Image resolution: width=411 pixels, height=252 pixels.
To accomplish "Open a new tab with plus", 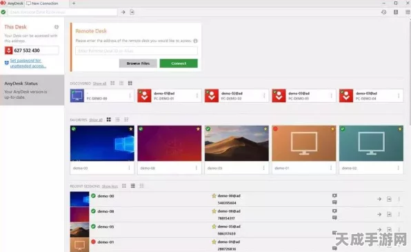I will (x=74, y=3).
